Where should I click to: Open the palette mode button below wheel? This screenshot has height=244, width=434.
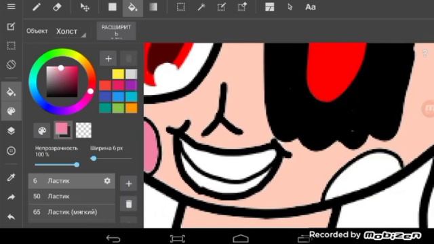click(x=42, y=130)
